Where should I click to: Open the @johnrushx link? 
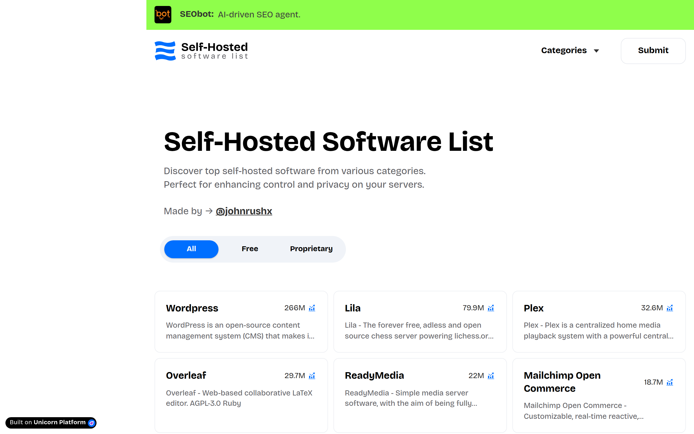[244, 211]
